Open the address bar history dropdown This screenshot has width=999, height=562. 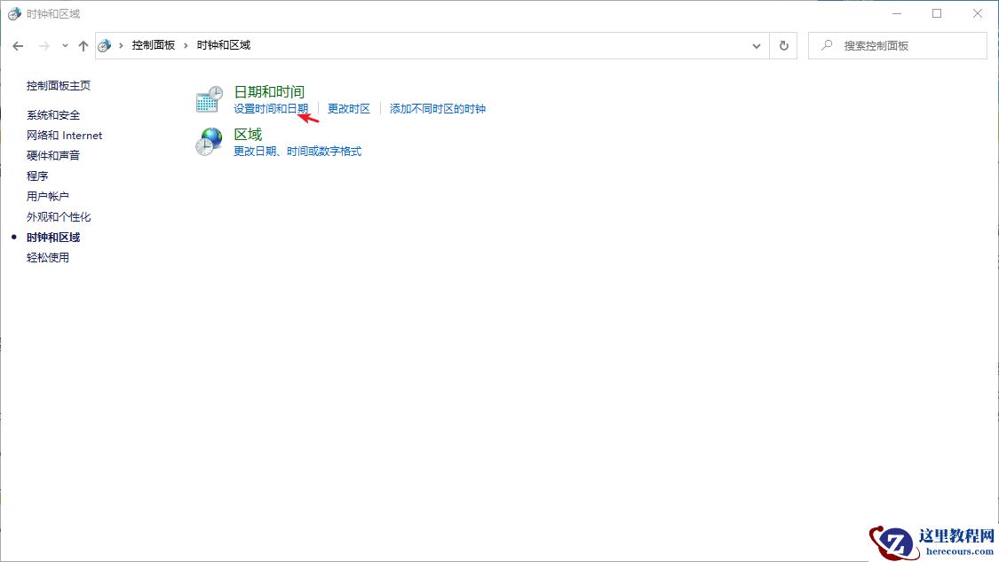(x=756, y=44)
